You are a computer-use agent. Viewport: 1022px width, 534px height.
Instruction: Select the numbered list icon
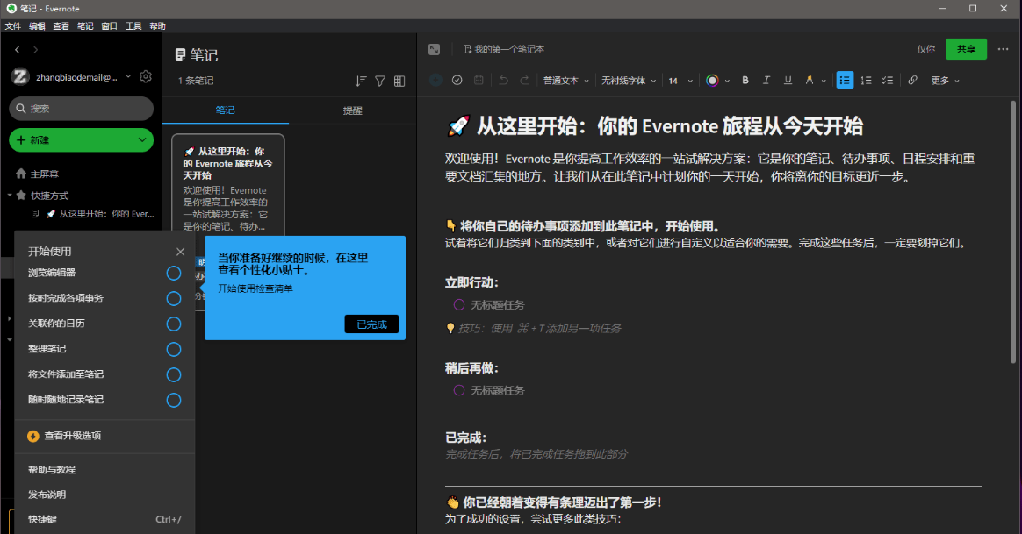[866, 80]
